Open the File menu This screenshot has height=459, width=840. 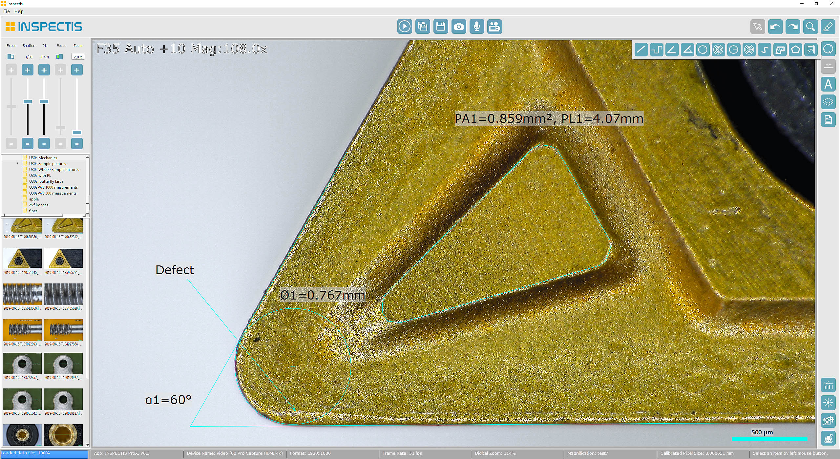[6, 11]
